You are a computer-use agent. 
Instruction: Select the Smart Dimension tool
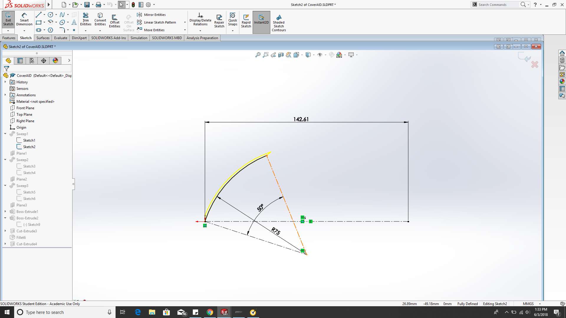pos(24,19)
